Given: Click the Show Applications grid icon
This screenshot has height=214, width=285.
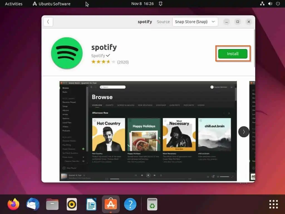Looking at the screenshot, I should coord(274,204).
